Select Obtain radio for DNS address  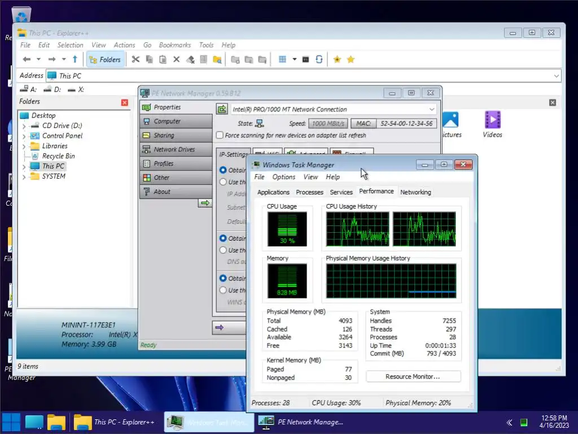click(223, 238)
